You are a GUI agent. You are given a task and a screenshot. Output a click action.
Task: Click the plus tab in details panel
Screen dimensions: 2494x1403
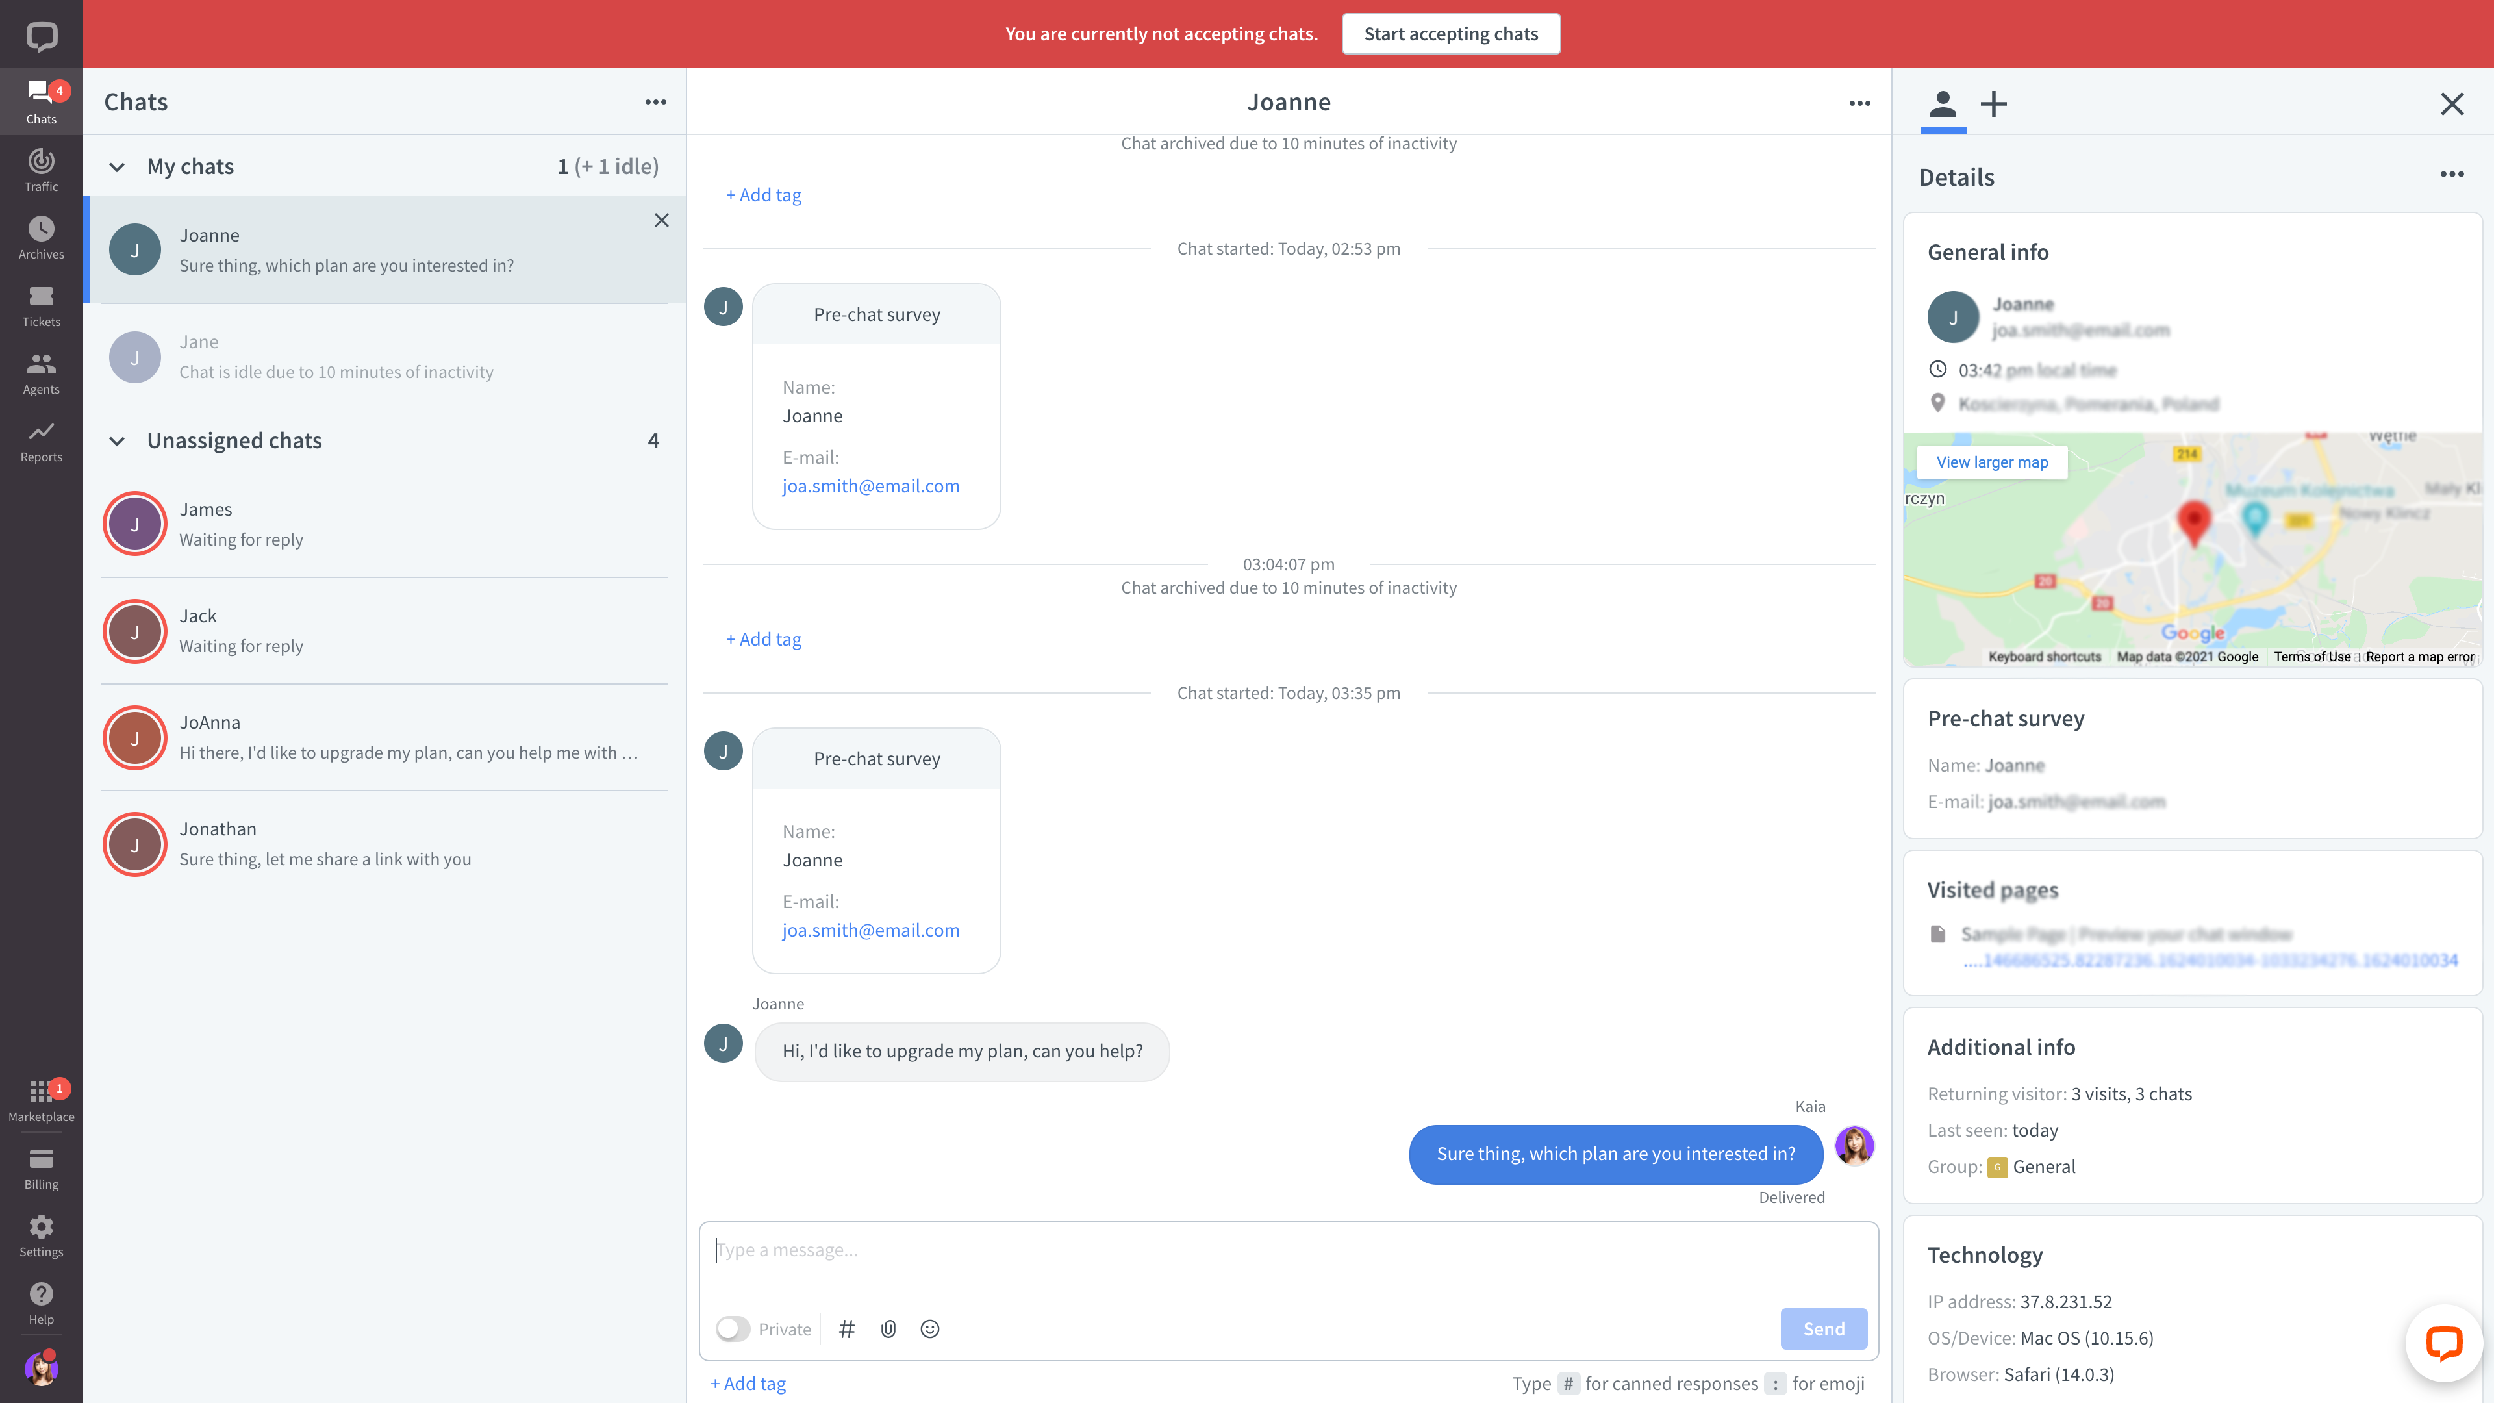1993,104
